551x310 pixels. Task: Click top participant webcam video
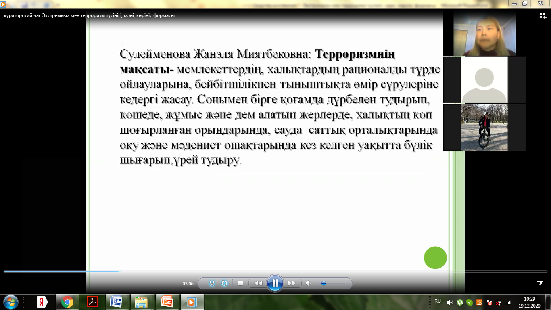[x=484, y=33]
